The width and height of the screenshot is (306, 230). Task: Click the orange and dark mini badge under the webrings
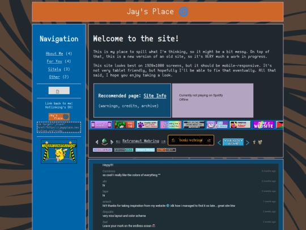coord(166,150)
